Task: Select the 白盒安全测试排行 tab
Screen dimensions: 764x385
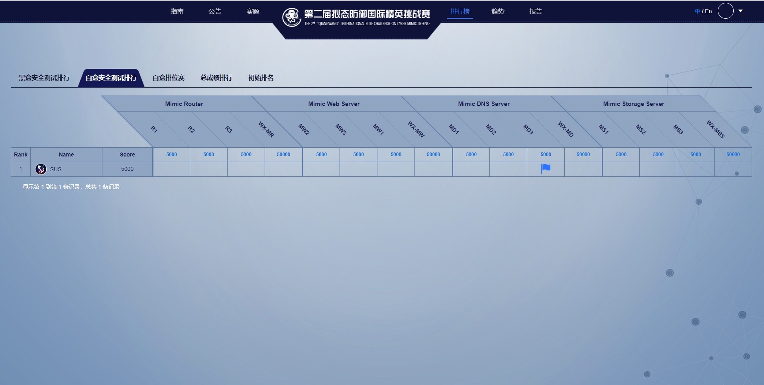Action: click(111, 78)
